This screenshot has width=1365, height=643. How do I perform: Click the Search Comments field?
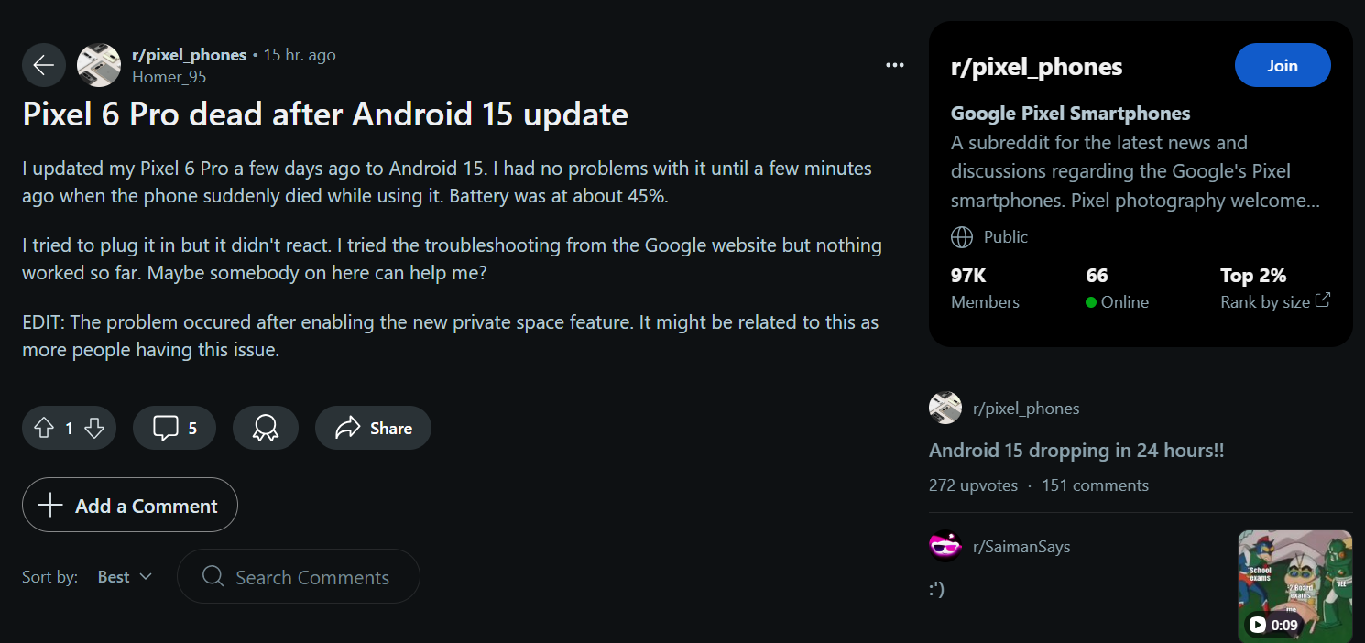point(299,576)
